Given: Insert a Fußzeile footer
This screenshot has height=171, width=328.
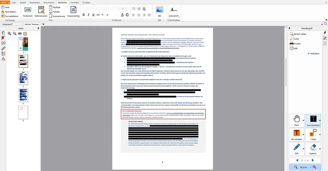Looking at the screenshot, I should coord(54,12).
